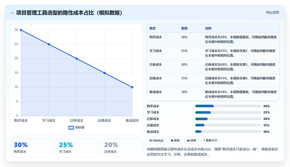Click the 运维成本 15% progress bar

coord(228,125)
